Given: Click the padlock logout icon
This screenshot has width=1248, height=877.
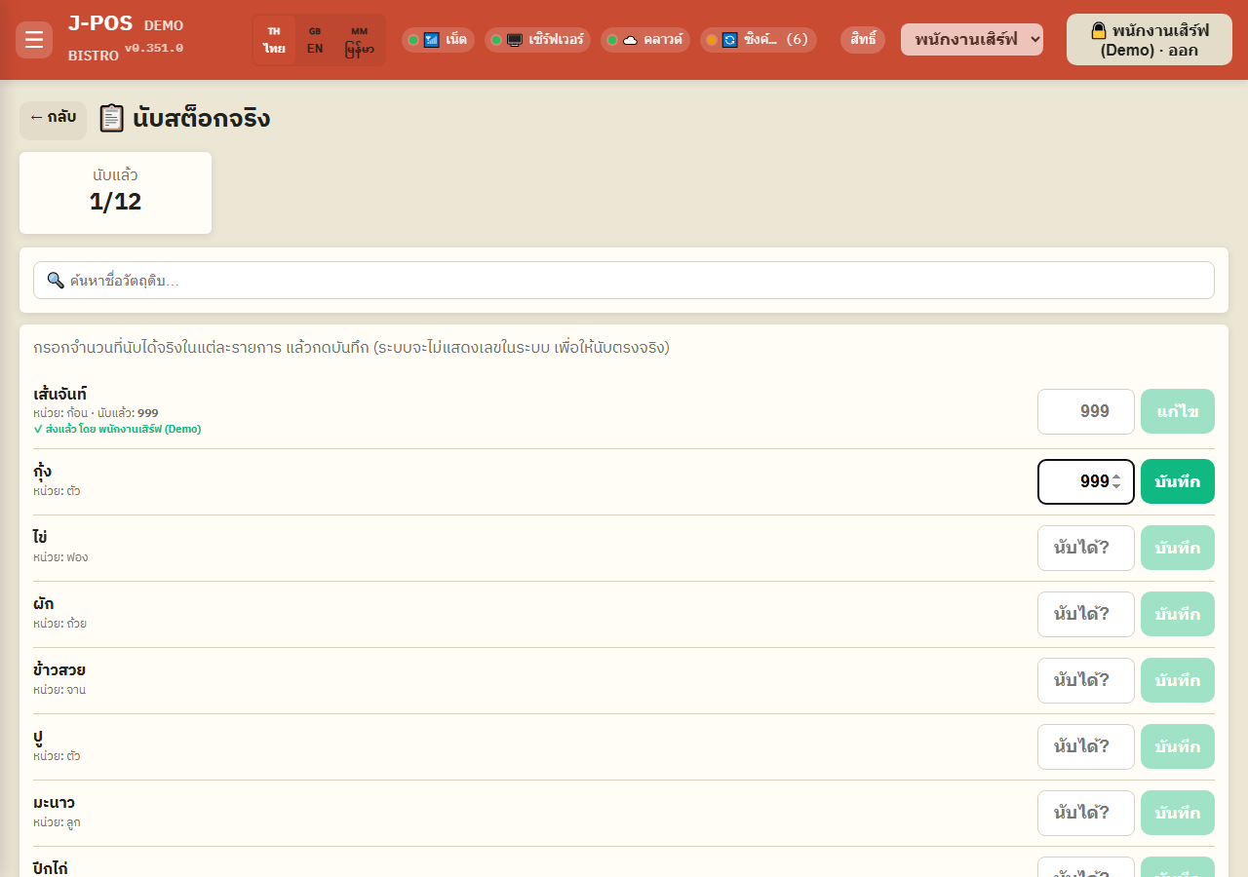Looking at the screenshot, I should 1099,31.
